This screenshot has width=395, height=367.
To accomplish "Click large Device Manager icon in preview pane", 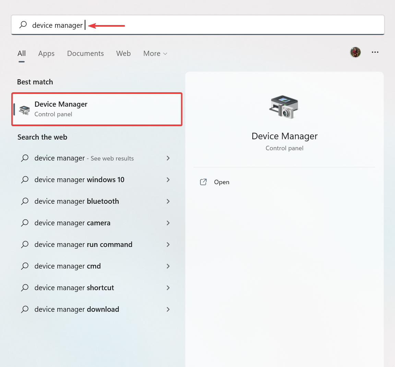I will point(284,107).
